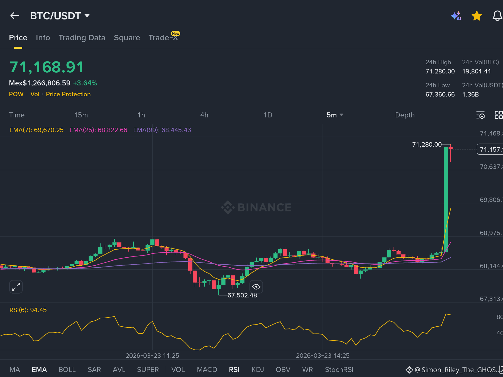Toggle chart visibility eye icon
503x377 pixels.
pyautogui.click(x=256, y=287)
